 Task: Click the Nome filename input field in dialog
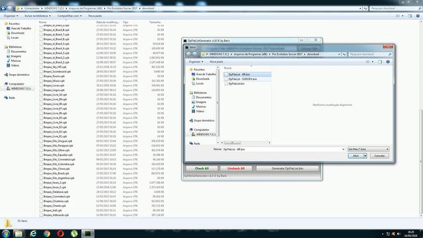coord(282,149)
